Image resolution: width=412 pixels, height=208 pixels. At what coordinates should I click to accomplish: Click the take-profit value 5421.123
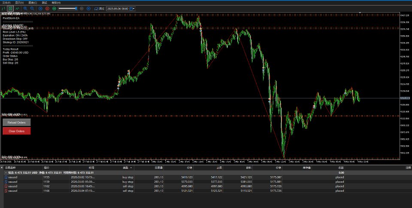(x=246, y=177)
